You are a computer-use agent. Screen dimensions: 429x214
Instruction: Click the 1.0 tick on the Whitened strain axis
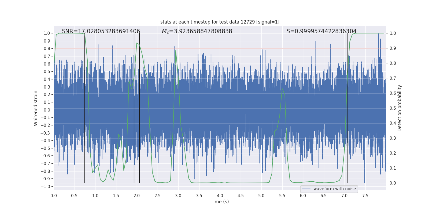coord(47,33)
